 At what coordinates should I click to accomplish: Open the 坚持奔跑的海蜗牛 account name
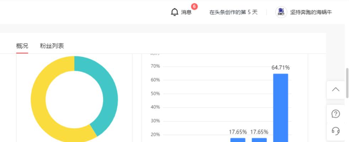(311, 12)
